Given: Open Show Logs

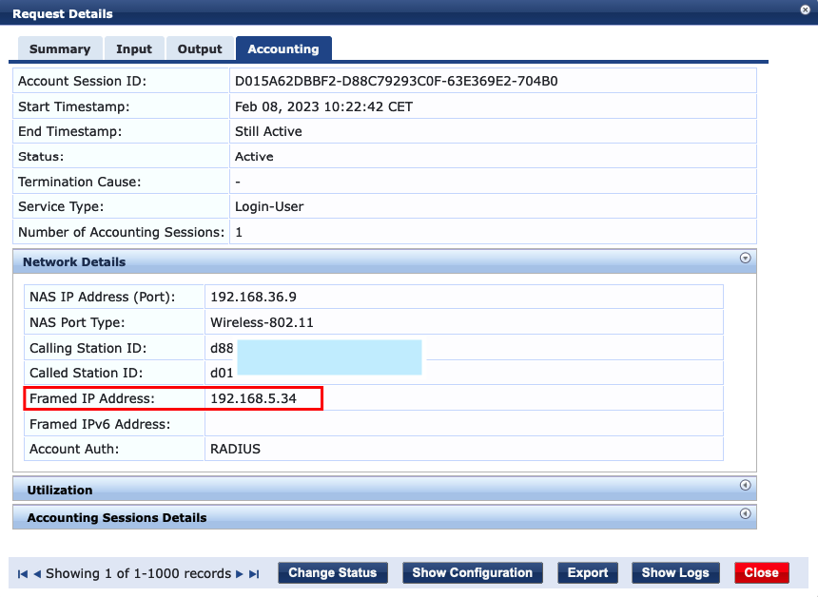Looking at the screenshot, I should point(675,572).
